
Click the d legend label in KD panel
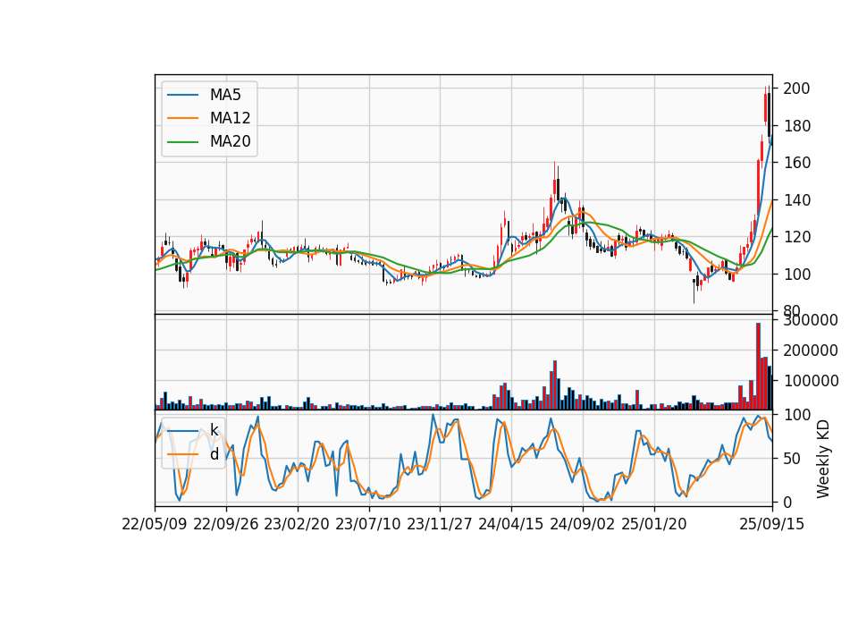pyautogui.click(x=214, y=454)
